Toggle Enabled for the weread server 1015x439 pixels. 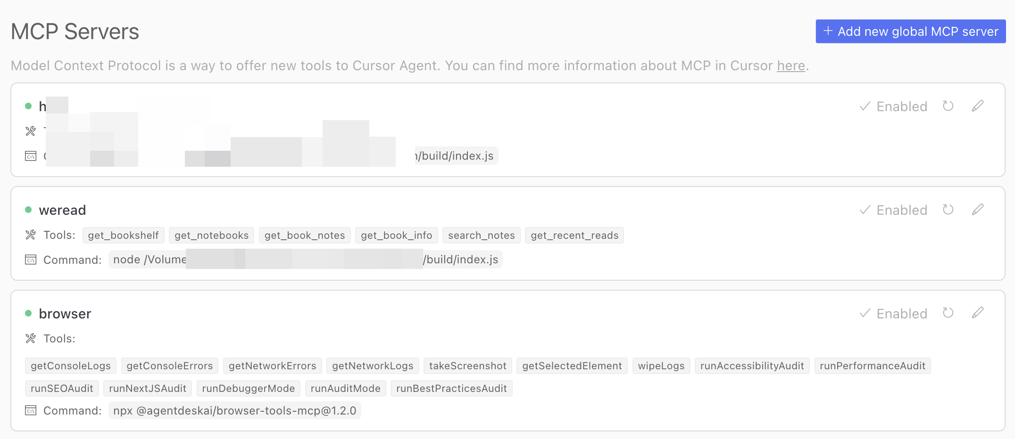pyautogui.click(x=893, y=210)
